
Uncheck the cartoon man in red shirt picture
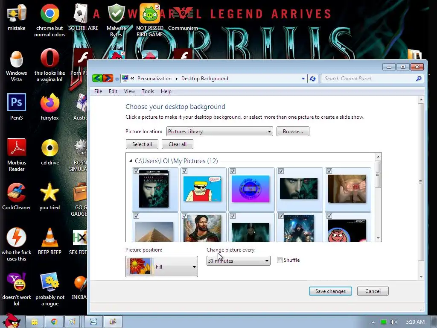click(x=184, y=171)
